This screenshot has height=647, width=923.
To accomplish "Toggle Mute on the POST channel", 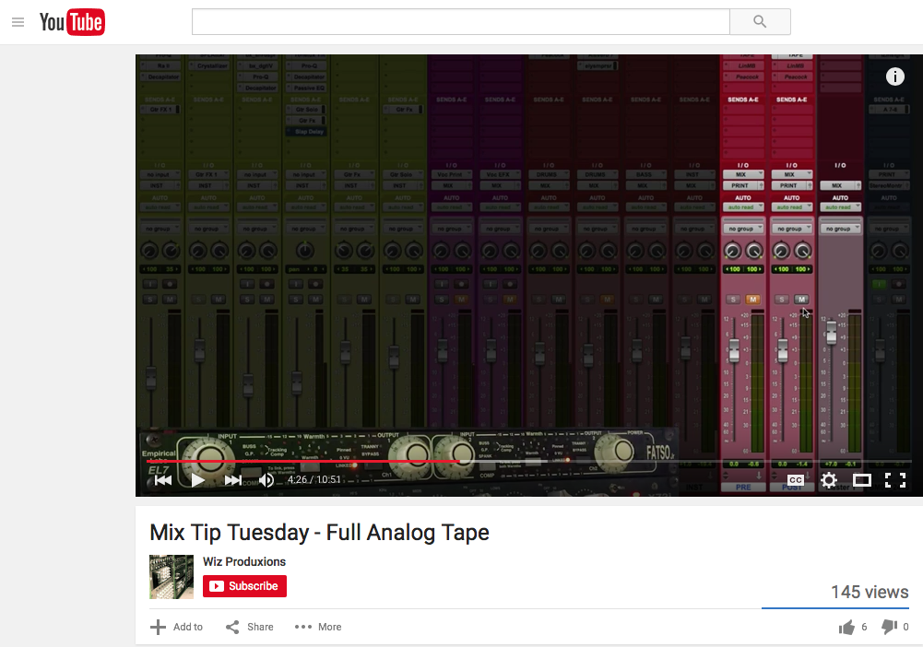I will [x=801, y=300].
